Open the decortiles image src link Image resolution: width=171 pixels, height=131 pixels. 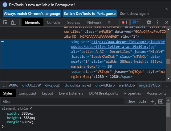tap(118, 44)
